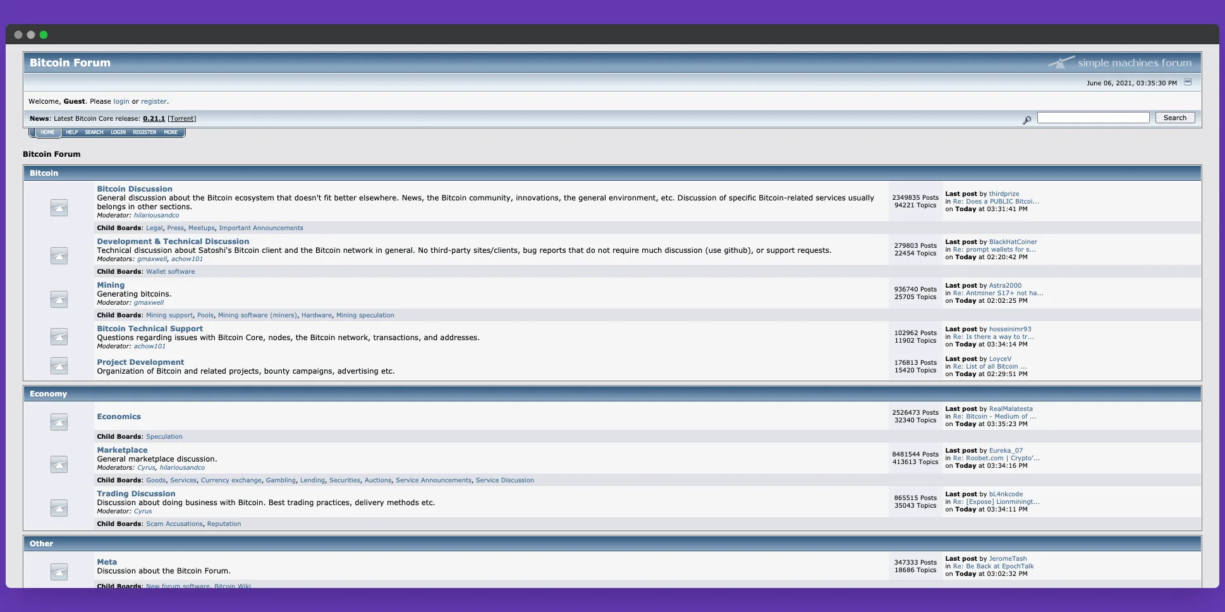
Task: Open the HELP menu tab
Action: pyautogui.click(x=72, y=132)
